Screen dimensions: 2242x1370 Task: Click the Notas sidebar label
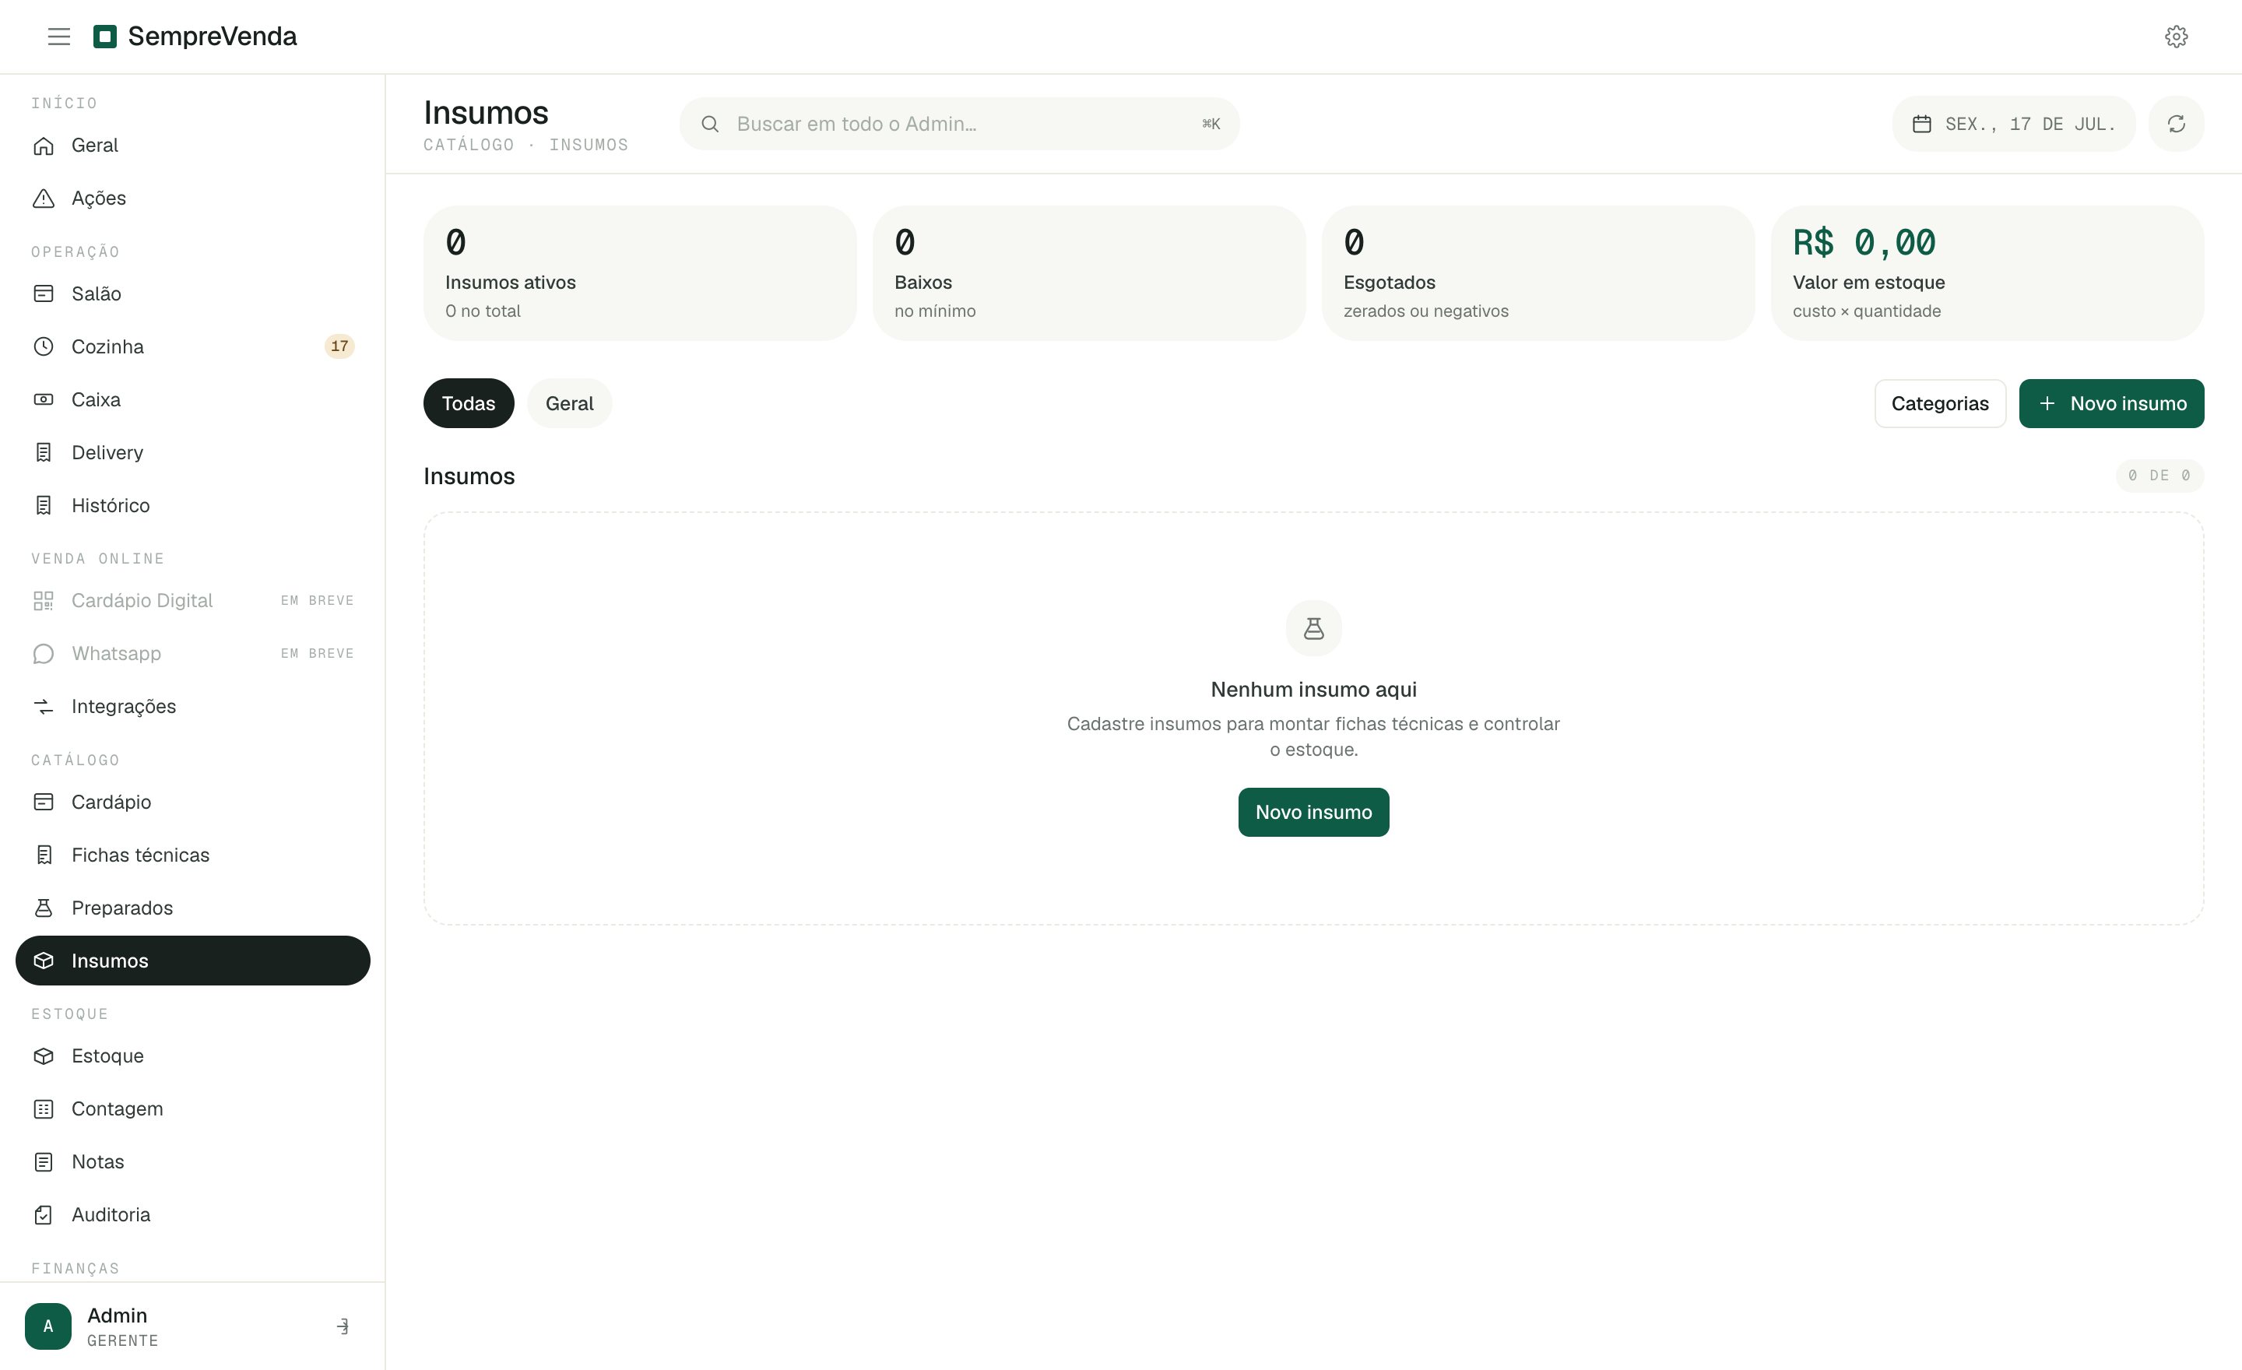[98, 1161]
